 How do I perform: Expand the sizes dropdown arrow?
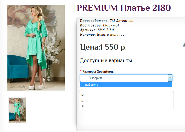tap(170, 78)
